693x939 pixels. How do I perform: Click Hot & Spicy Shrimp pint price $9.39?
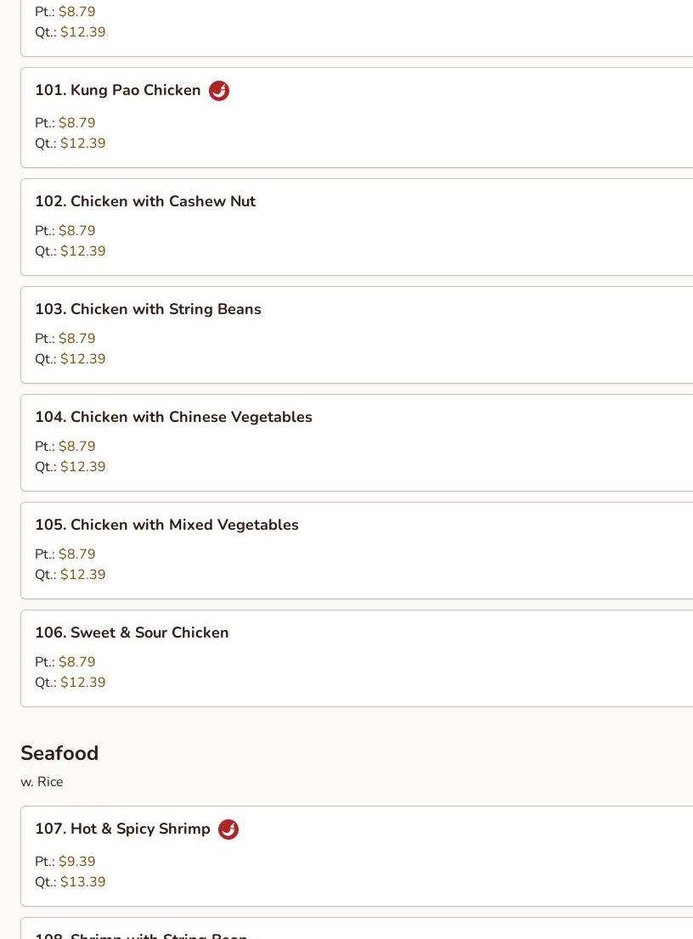pyautogui.click(x=76, y=862)
